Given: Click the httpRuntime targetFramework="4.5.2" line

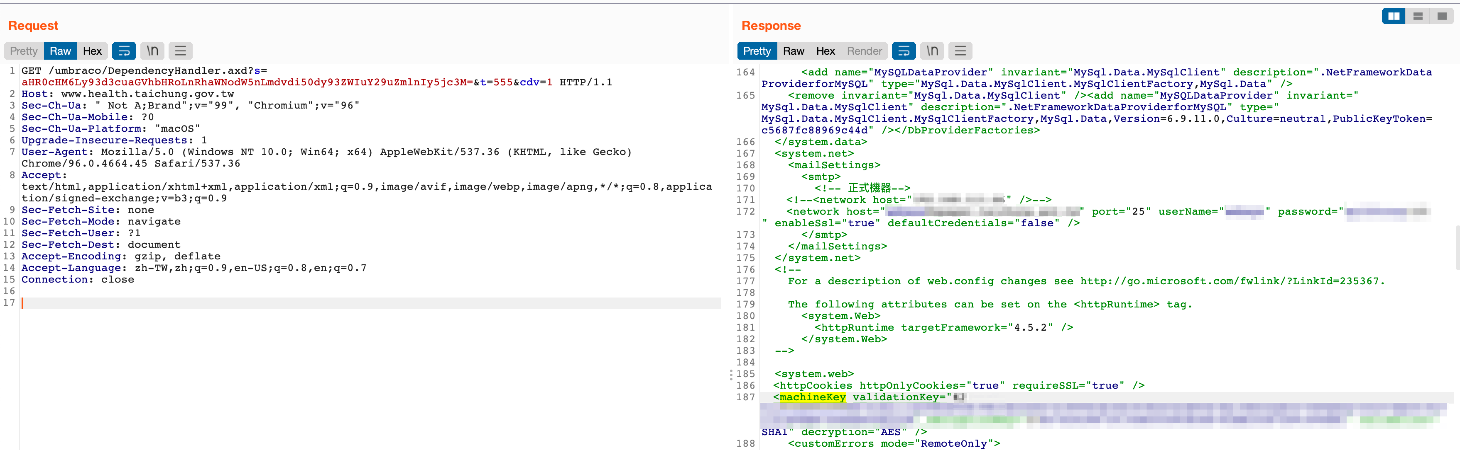Looking at the screenshot, I should click(944, 327).
